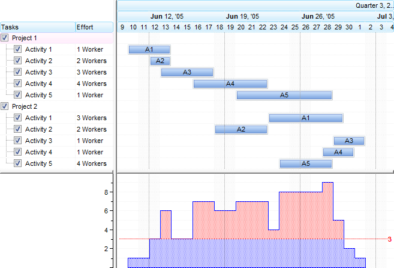The image size is (394, 268).
Task: Select the A5 bar in Project 1
Action: point(284,95)
